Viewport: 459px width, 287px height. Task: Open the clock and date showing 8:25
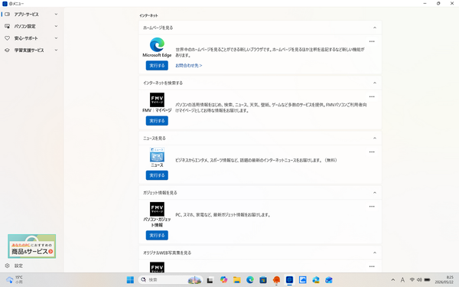(x=444, y=279)
